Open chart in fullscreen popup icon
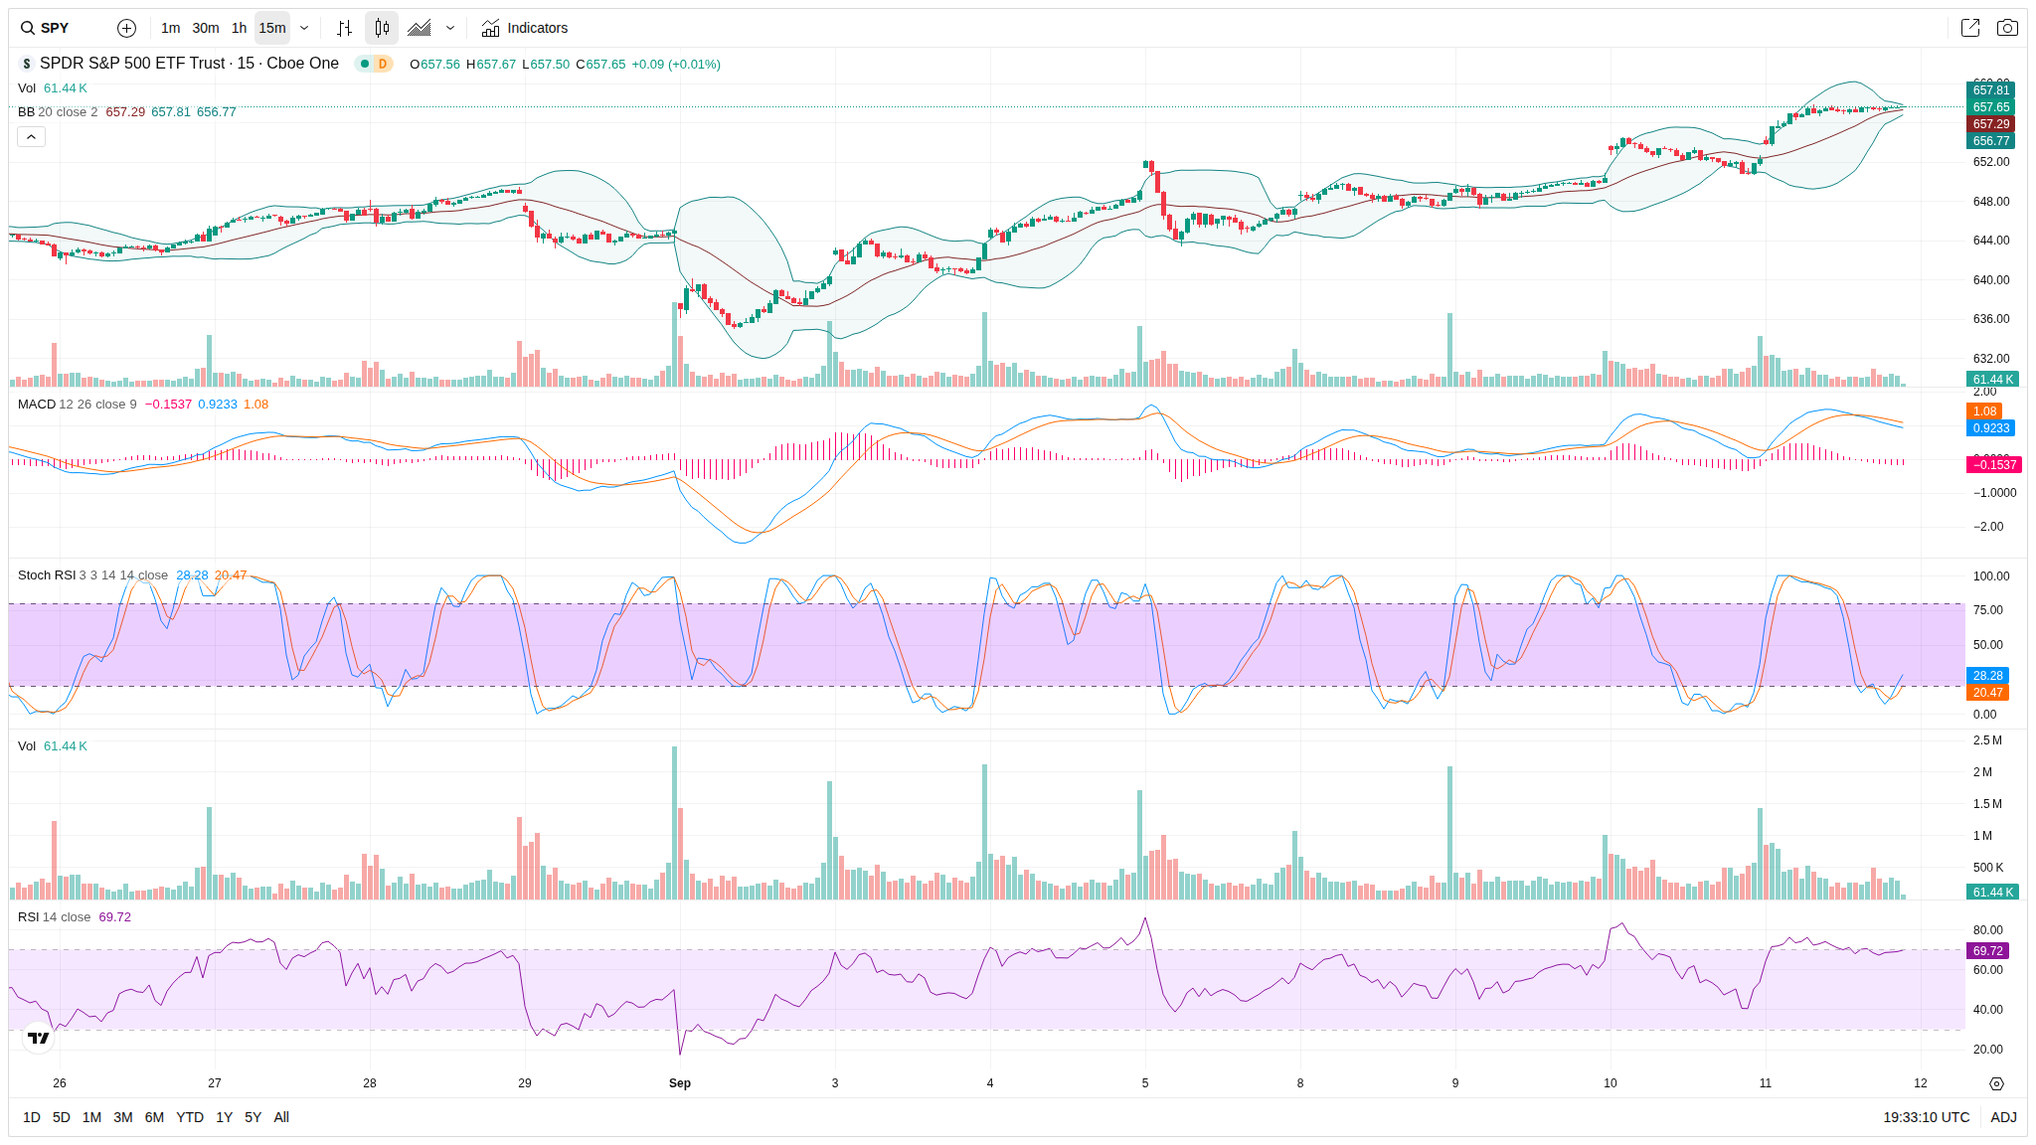The image size is (2036, 1145). coord(1970,28)
